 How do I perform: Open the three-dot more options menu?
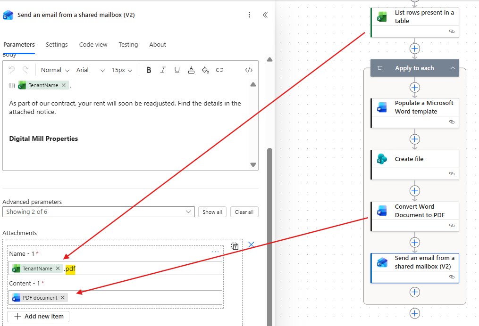pyautogui.click(x=249, y=15)
